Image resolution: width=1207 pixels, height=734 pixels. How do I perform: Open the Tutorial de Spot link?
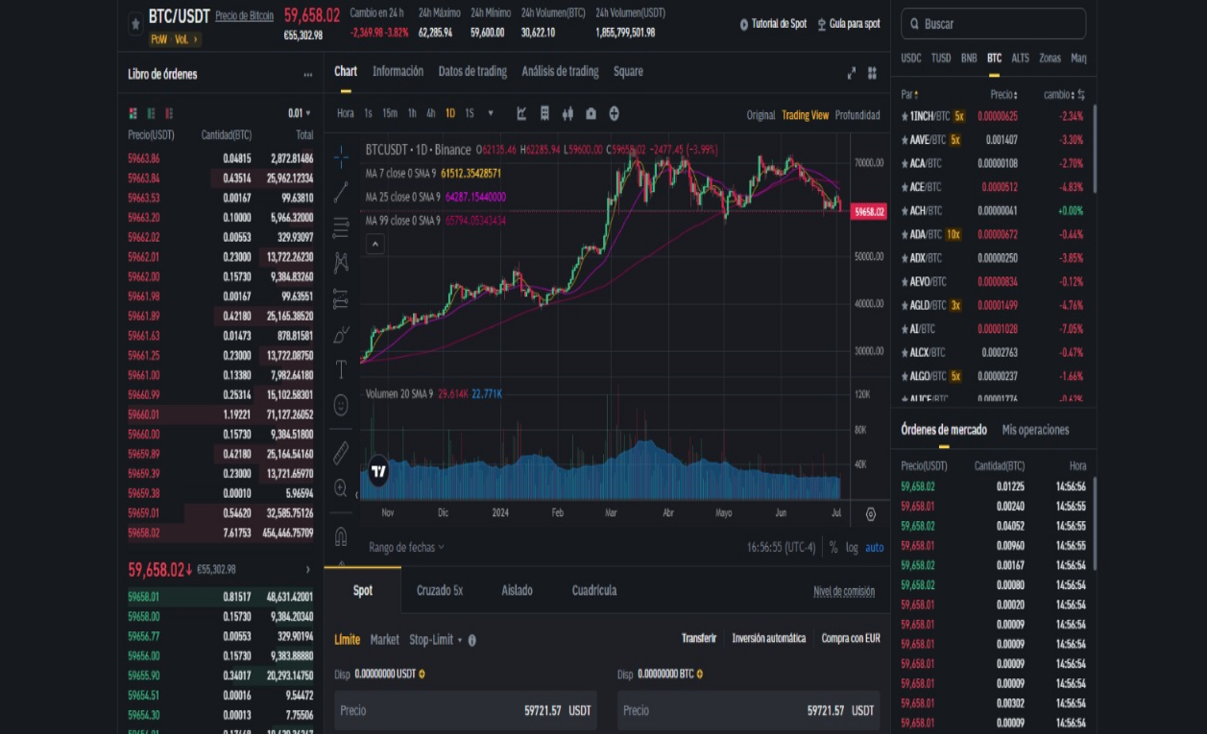pyautogui.click(x=773, y=24)
